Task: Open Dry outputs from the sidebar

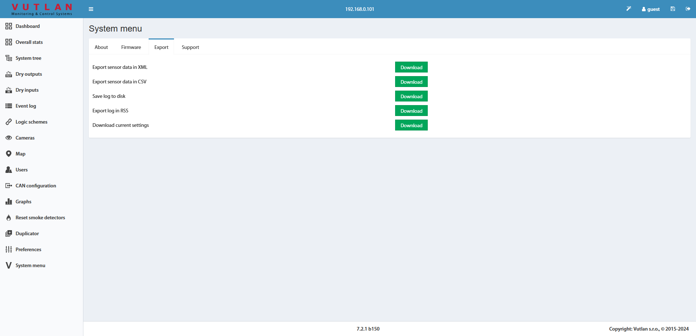Action: click(x=28, y=74)
